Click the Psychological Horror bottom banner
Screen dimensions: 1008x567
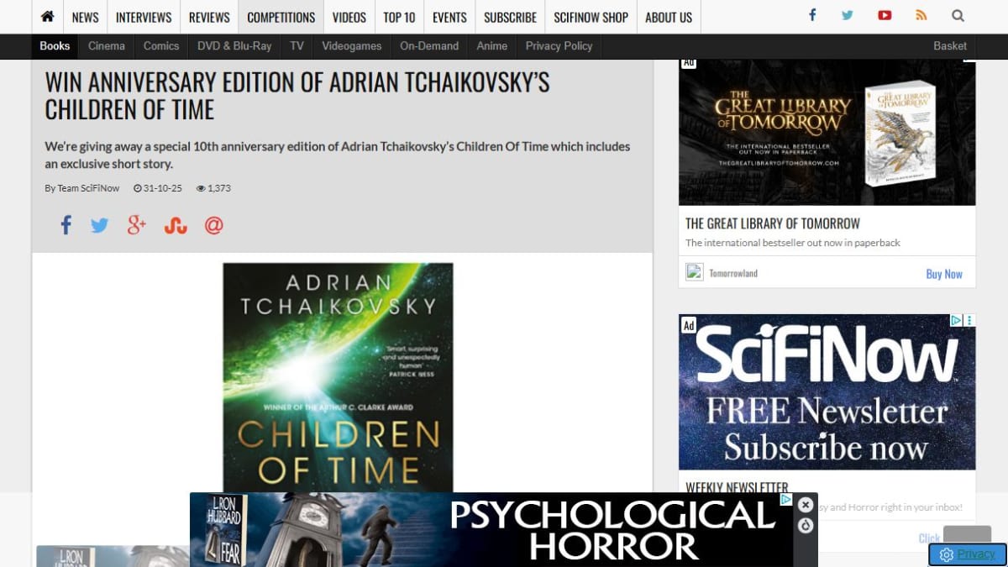pos(491,529)
